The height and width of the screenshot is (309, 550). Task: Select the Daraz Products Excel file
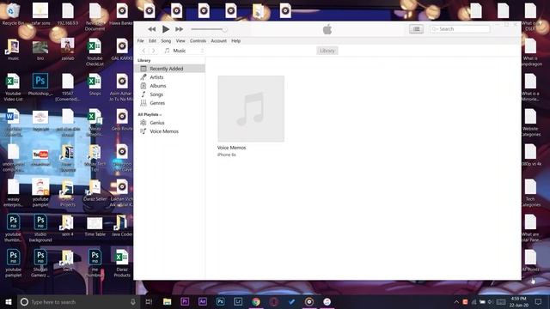click(x=122, y=264)
